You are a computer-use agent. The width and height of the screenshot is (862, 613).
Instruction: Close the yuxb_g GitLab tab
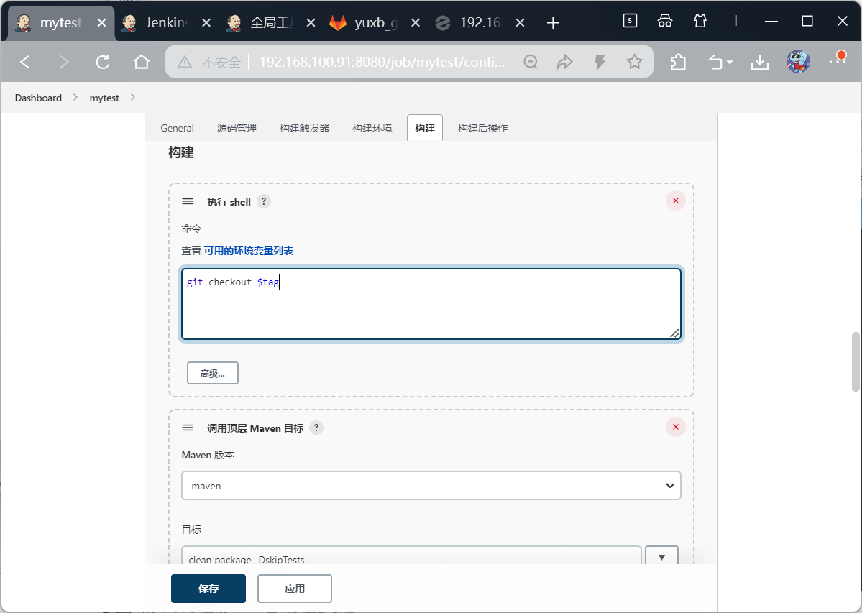point(416,22)
